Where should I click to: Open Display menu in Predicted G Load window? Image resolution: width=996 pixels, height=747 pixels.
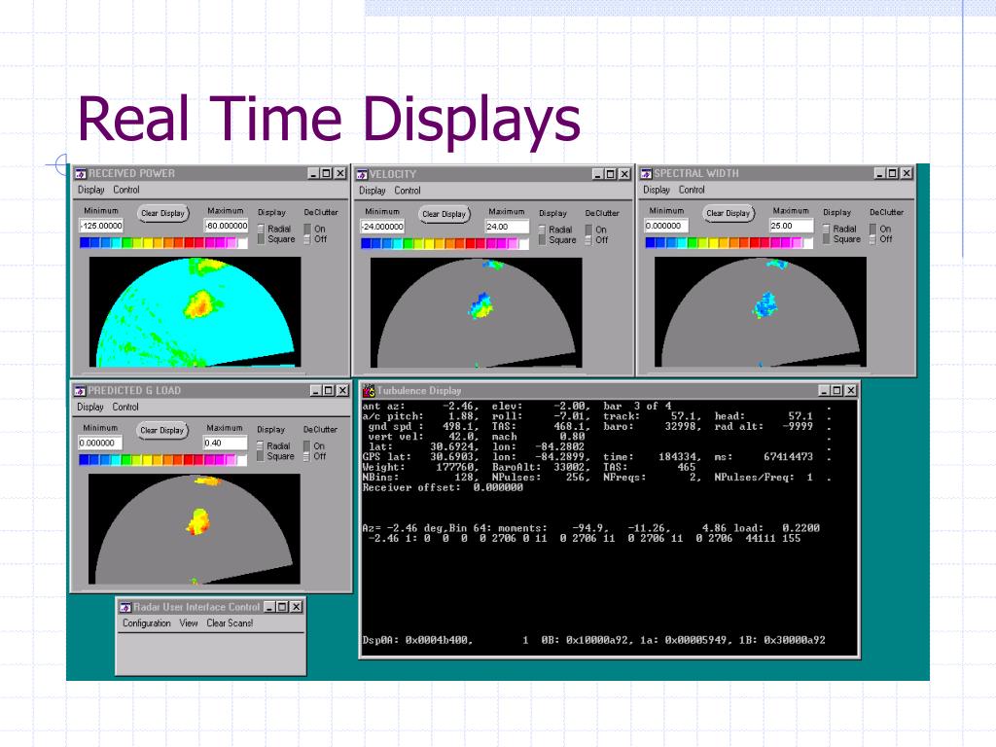click(90, 408)
